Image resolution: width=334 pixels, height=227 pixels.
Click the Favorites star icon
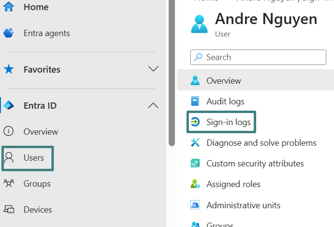tap(9, 69)
